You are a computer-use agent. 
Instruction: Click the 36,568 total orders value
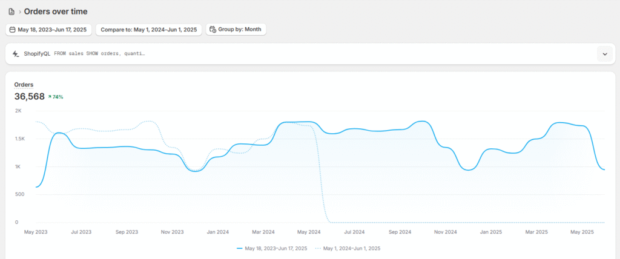tap(29, 96)
